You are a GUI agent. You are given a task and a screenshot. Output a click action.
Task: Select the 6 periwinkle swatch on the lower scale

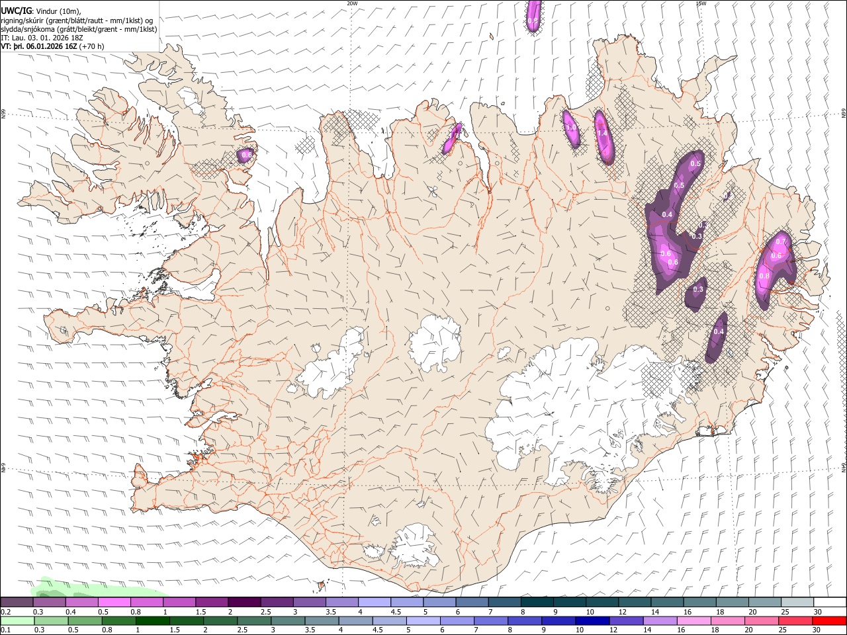(457, 620)
